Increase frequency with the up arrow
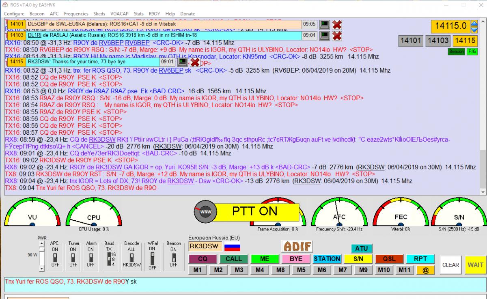Viewport: 487px width, 299px height. pos(474,24)
